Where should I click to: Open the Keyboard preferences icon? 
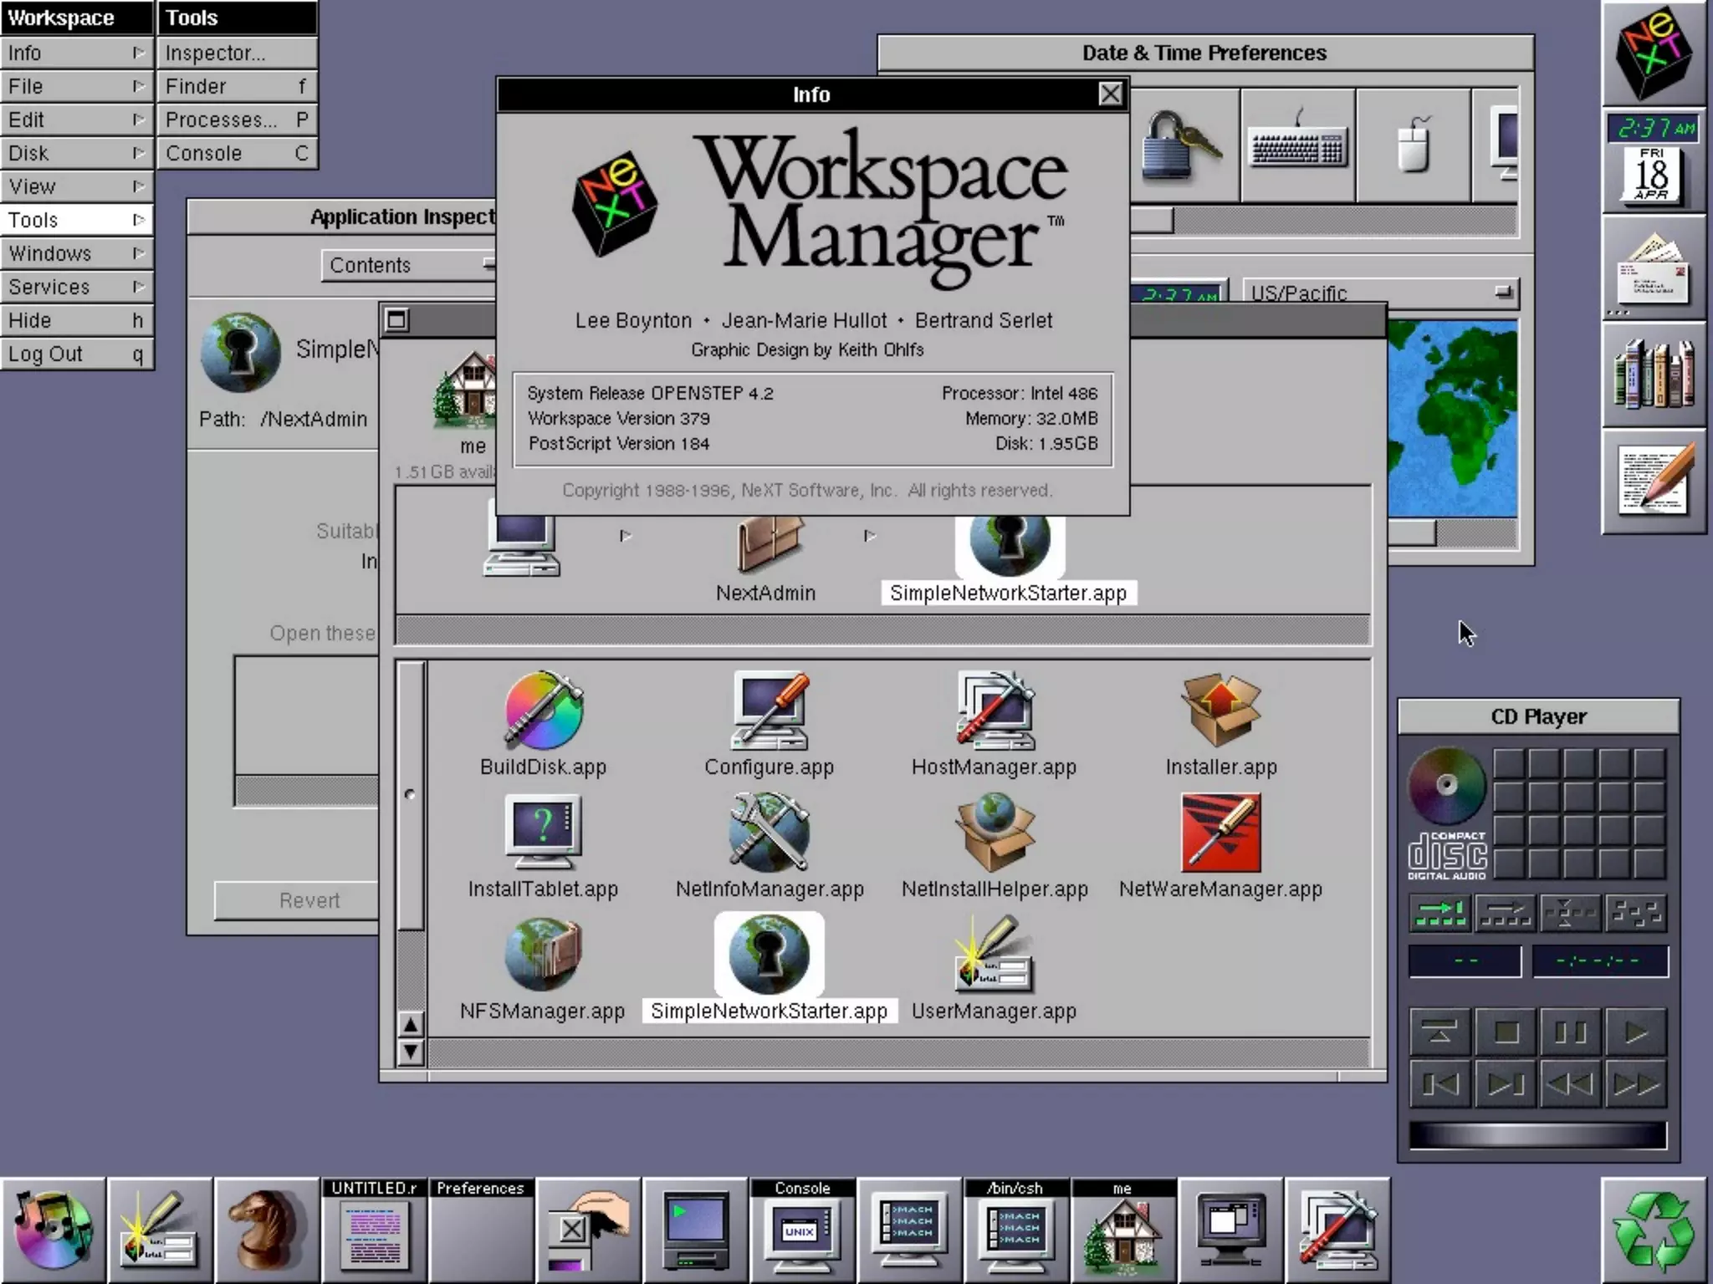pos(1297,146)
